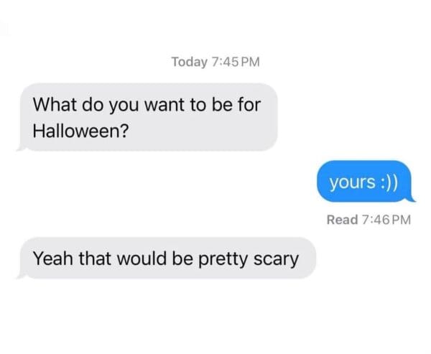Screen dimensions: 431x354
Task: Click the word 'Halloween?' in the first message
Action: 80,131
